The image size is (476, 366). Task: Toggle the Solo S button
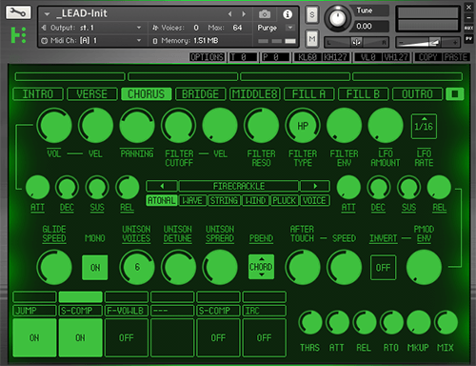[312, 14]
